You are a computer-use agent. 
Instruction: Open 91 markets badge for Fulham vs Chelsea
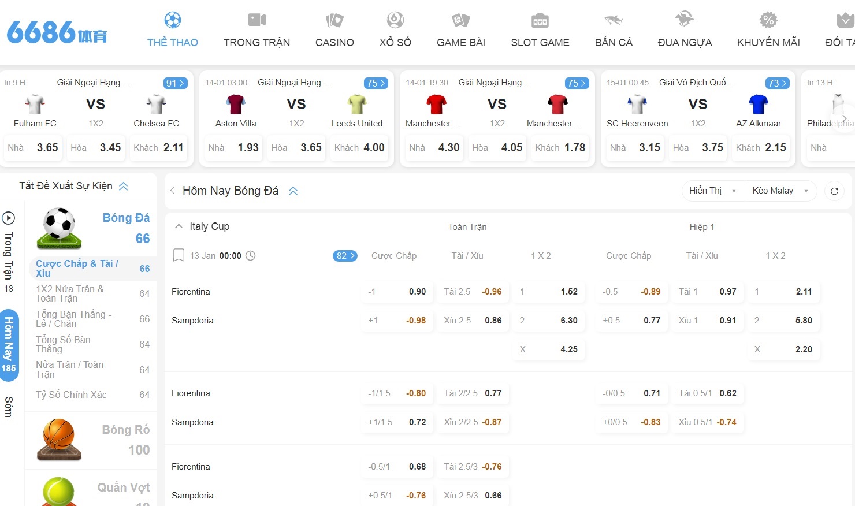click(175, 83)
